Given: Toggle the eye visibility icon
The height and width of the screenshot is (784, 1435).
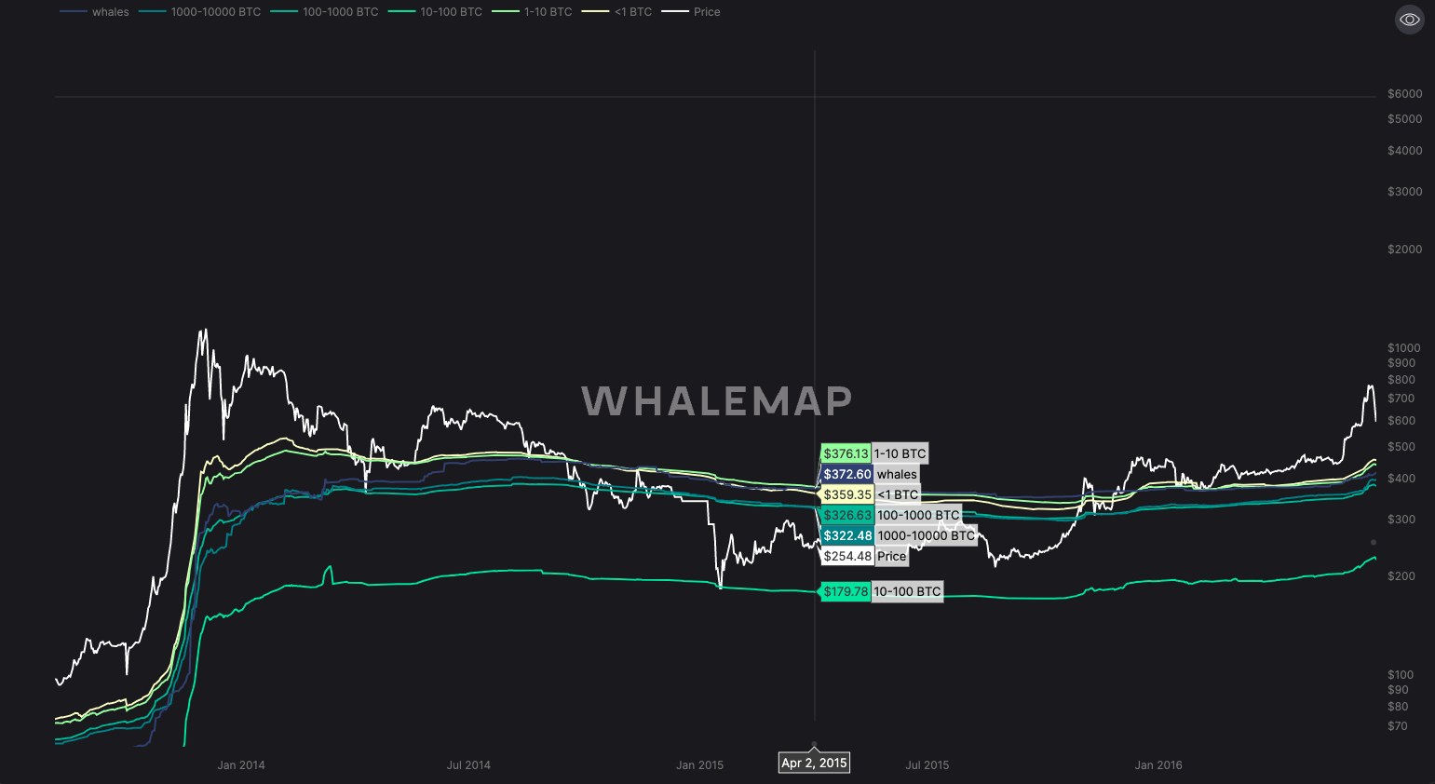Looking at the screenshot, I should (1410, 20).
